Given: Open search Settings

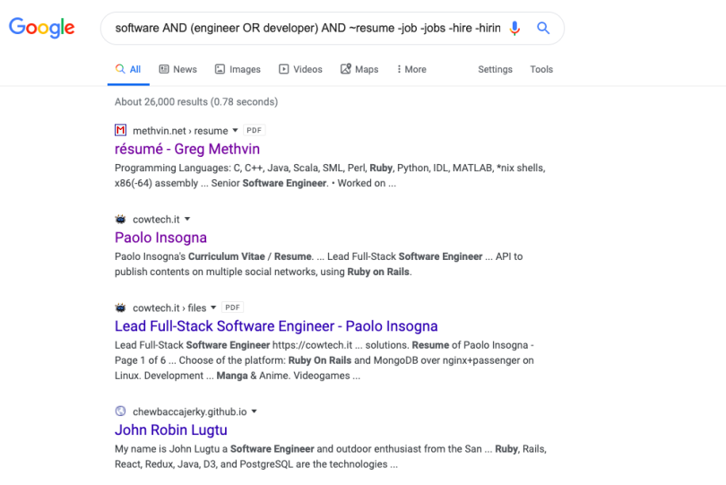Looking at the screenshot, I should (x=495, y=70).
